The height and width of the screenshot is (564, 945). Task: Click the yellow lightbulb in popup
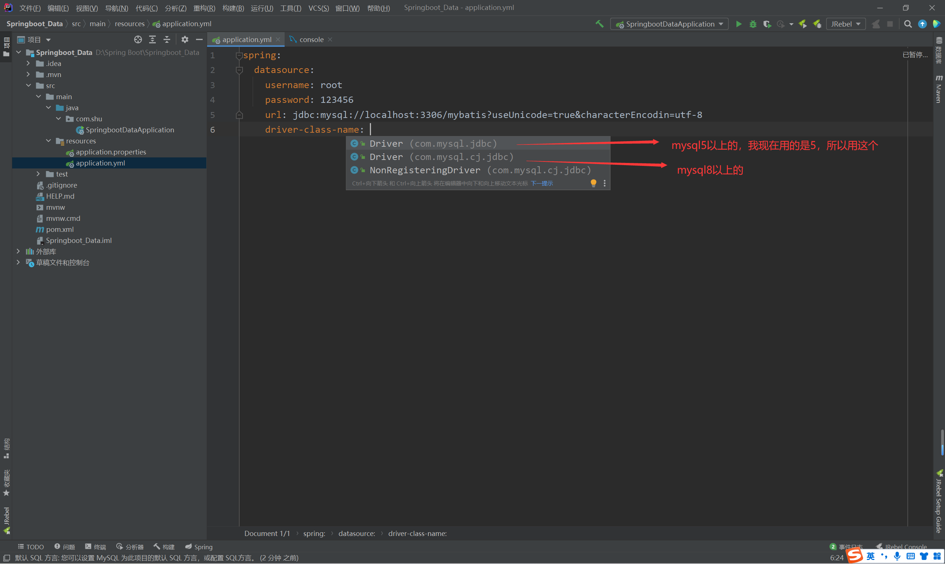[x=593, y=183]
